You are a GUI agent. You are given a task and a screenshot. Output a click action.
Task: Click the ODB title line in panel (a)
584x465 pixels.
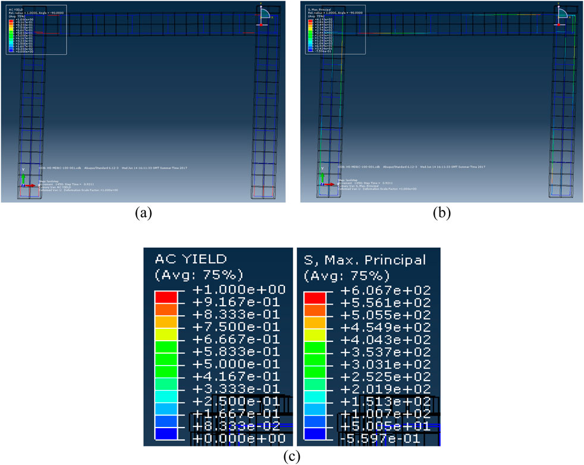[x=113, y=168]
